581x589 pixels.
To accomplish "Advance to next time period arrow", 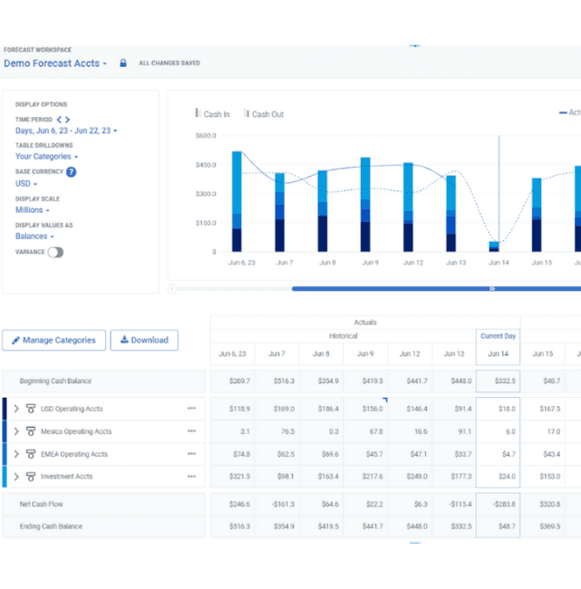I will 68,120.
